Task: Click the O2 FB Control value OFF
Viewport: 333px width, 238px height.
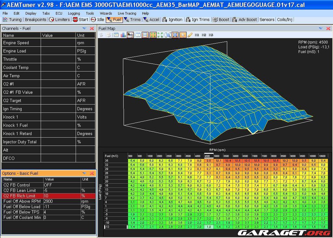Action: tap(62, 185)
